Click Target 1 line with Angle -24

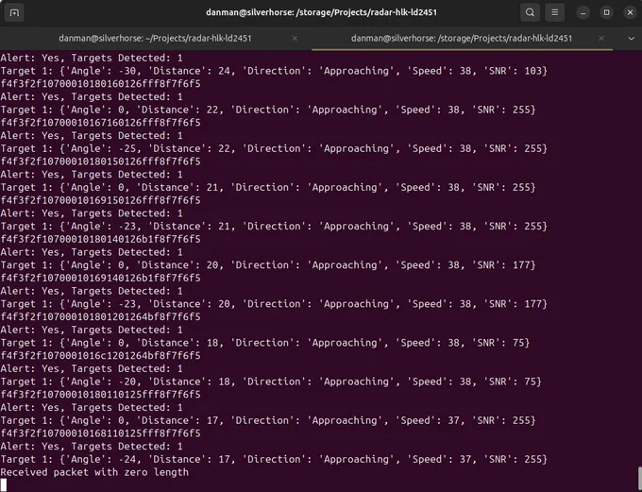coord(274,459)
